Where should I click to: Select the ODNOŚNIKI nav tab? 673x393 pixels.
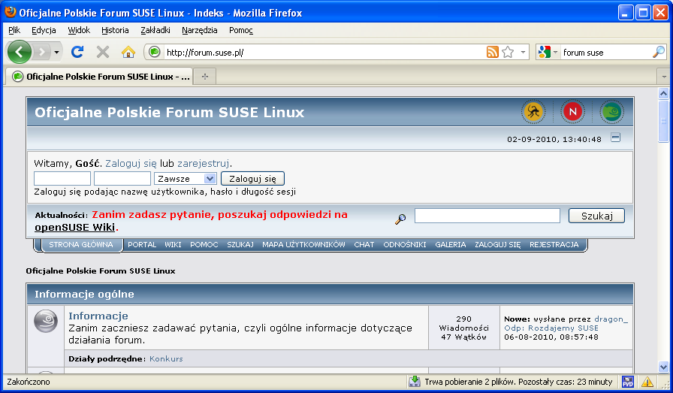(x=405, y=245)
